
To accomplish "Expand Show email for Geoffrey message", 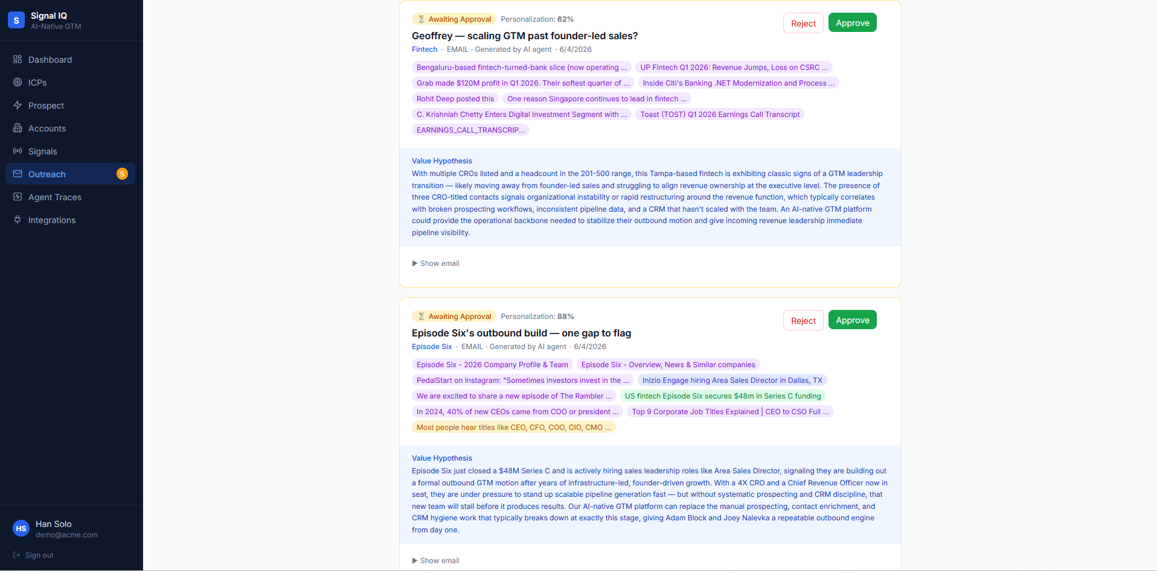I will coord(436,263).
